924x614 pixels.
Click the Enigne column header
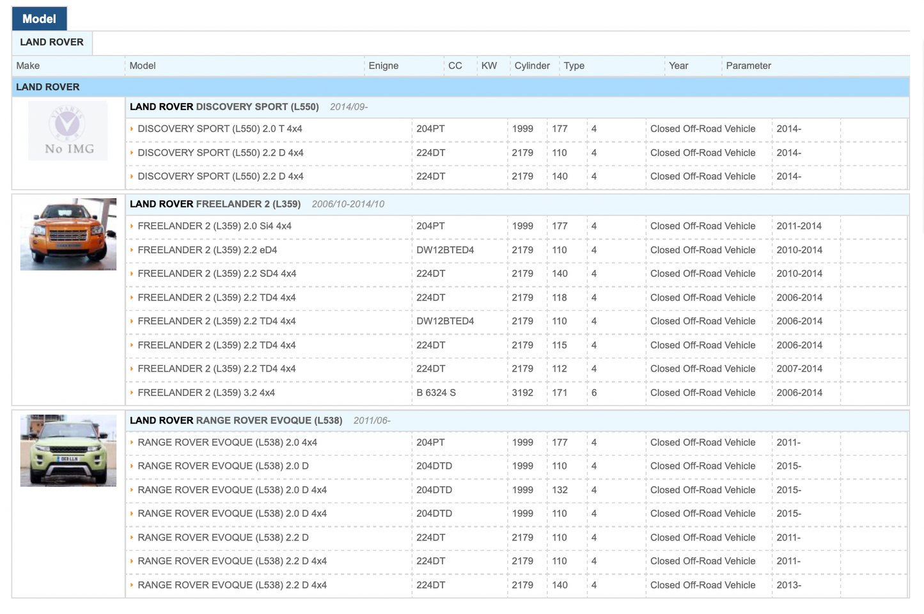click(384, 66)
